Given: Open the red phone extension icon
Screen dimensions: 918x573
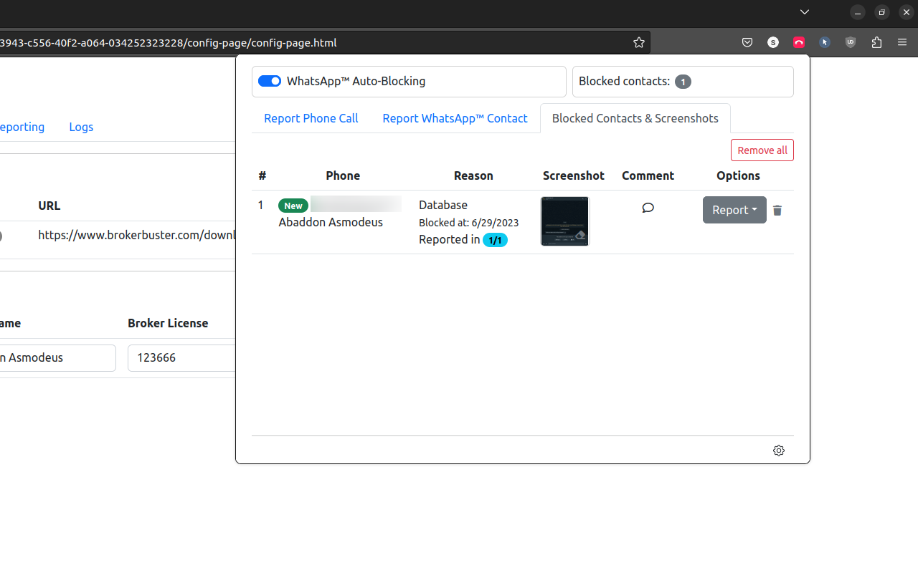Looking at the screenshot, I should pyautogui.click(x=799, y=42).
